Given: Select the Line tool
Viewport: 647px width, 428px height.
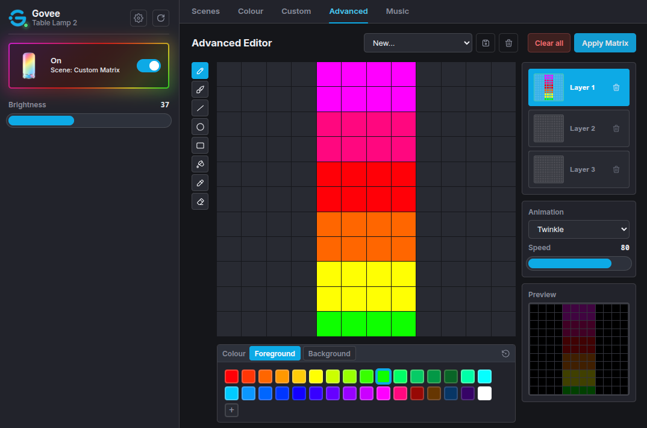Looking at the screenshot, I should pos(200,108).
